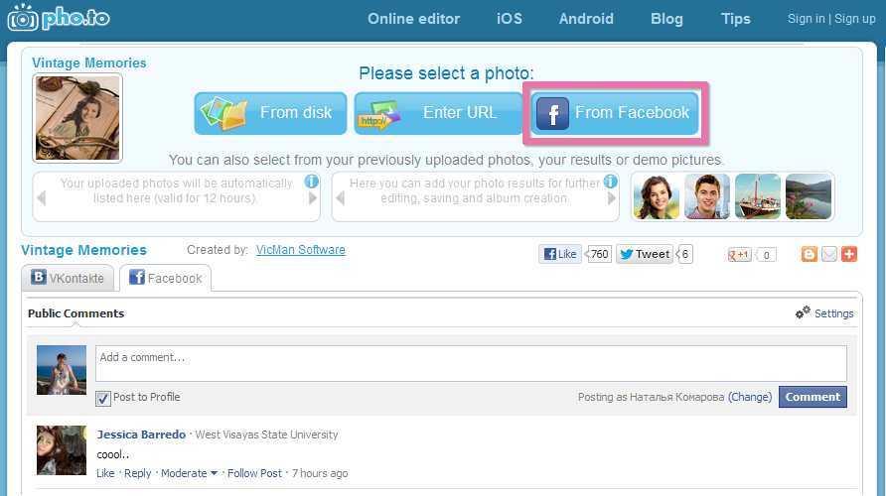This screenshot has width=886, height=496.
Task: Share via the email envelope icon
Action: point(829,254)
